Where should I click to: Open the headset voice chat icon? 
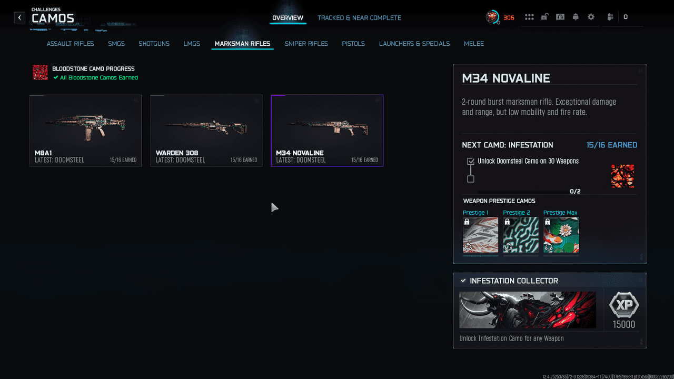[x=560, y=17]
